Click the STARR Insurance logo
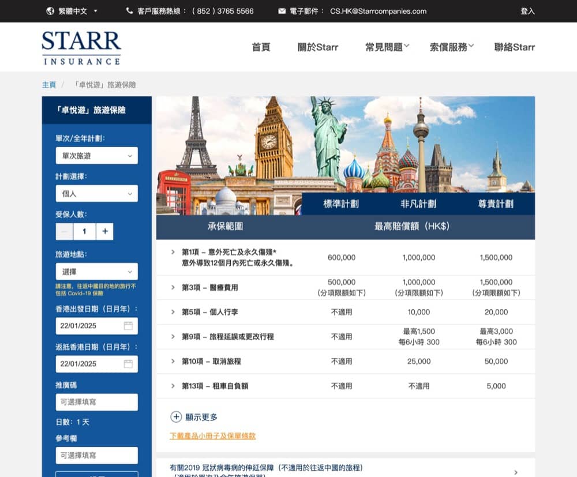577x477 pixels. [81, 48]
